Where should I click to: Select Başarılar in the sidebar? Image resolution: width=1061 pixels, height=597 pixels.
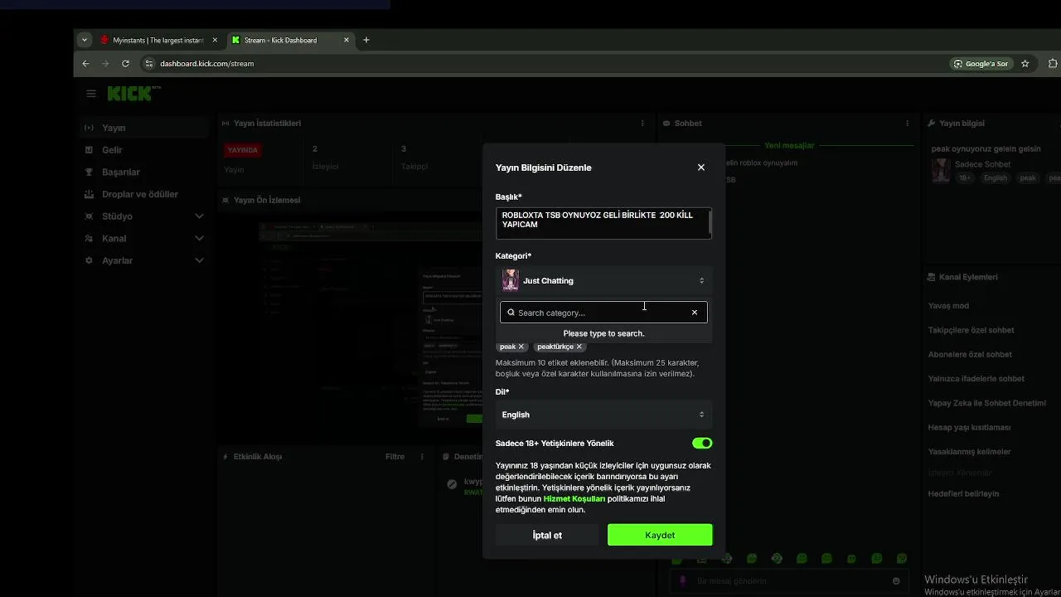pyautogui.click(x=144, y=172)
